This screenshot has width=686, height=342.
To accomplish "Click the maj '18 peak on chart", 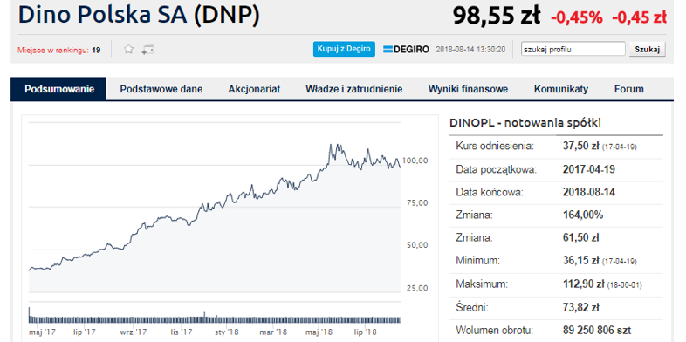I will tap(331, 145).
